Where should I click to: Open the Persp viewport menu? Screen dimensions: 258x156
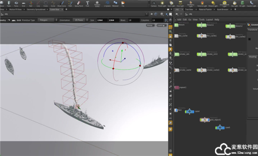(150, 25)
